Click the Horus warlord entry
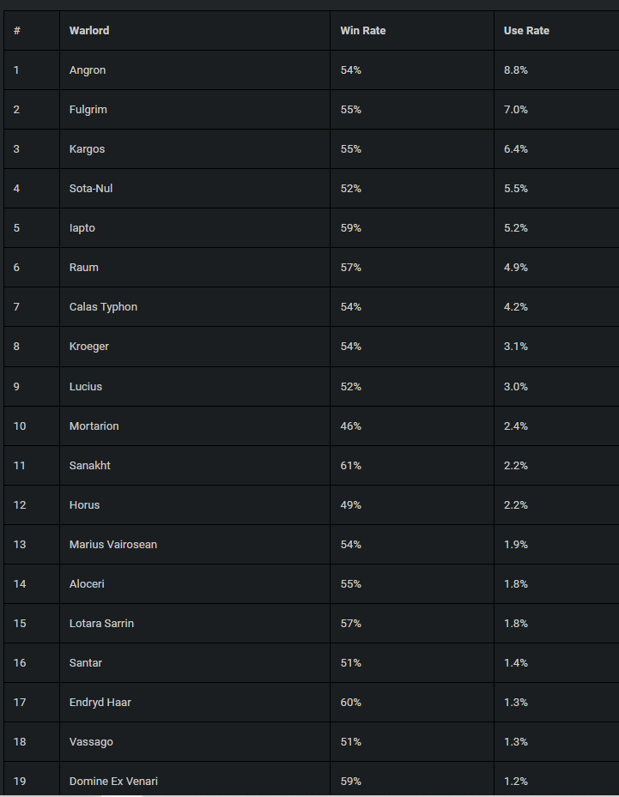This screenshot has height=797, width=619. tap(84, 505)
